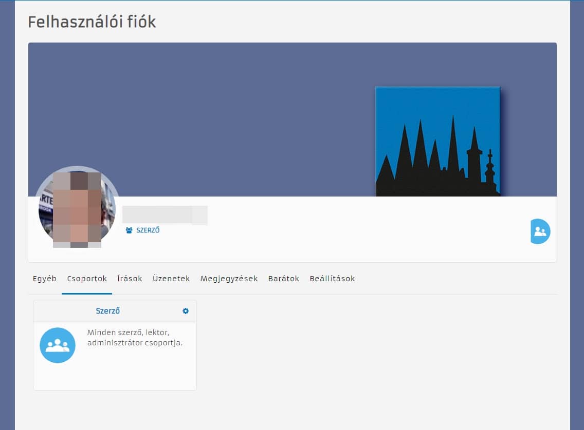Switch to the Egyéb tab
The width and height of the screenshot is (584, 430).
44,279
